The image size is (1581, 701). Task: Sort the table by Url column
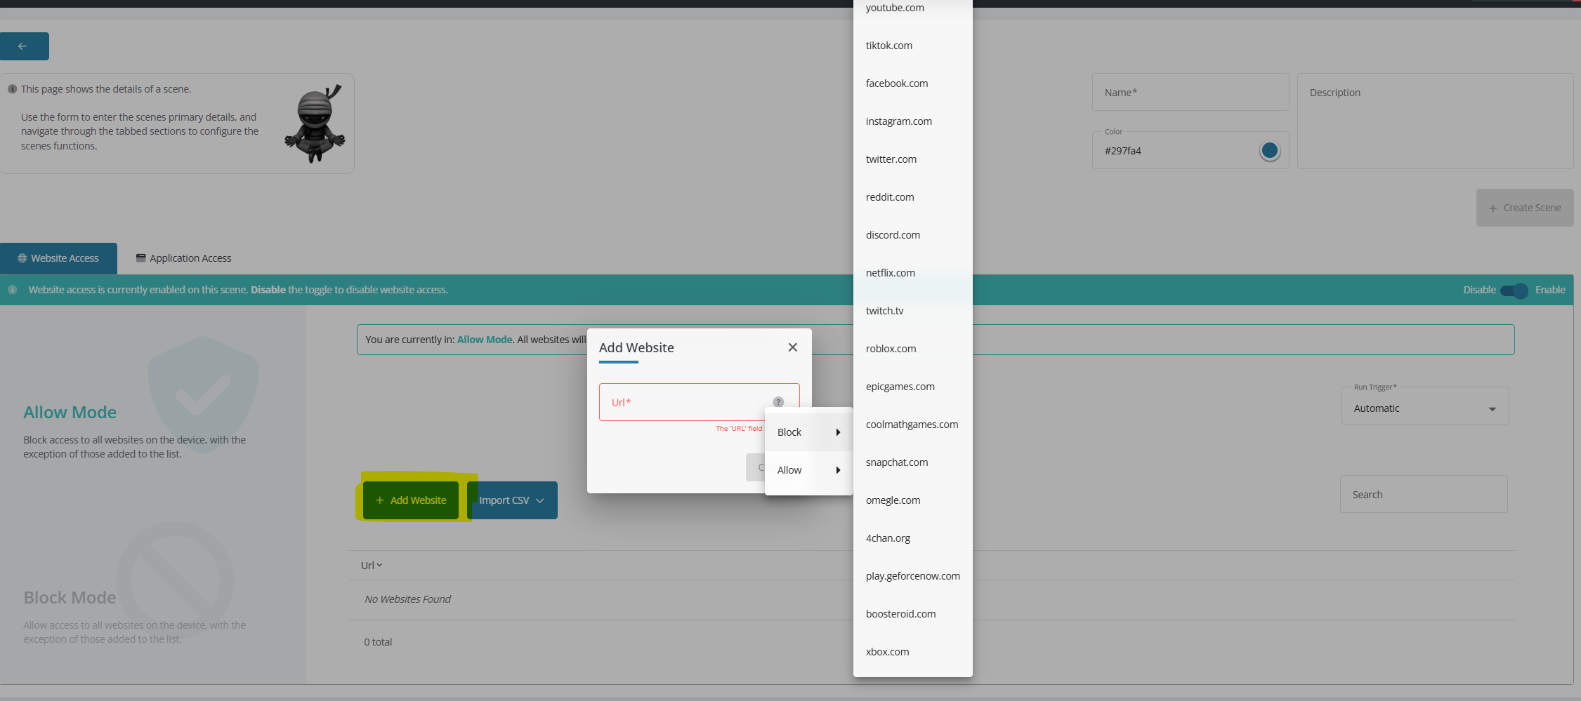(372, 566)
